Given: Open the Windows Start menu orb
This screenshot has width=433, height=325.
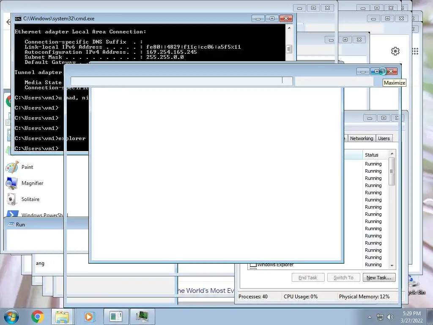Looking at the screenshot, I should pyautogui.click(x=11, y=317).
